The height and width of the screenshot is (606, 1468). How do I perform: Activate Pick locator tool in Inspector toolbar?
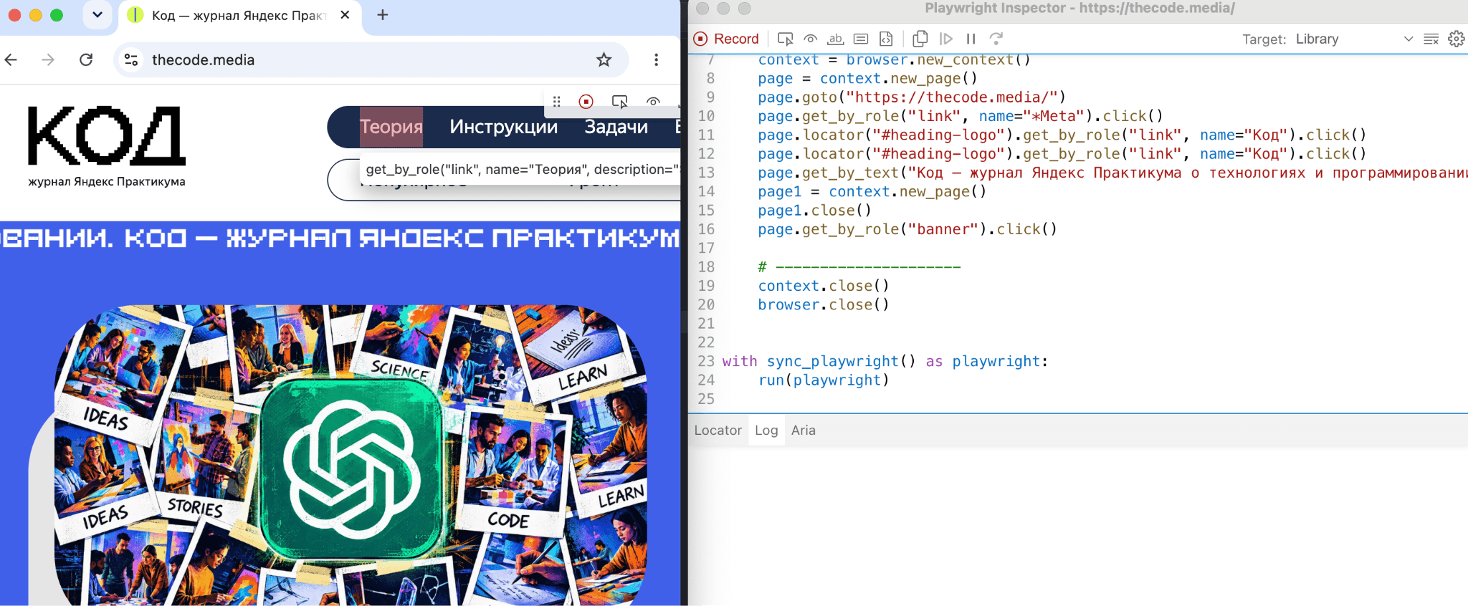pos(786,39)
